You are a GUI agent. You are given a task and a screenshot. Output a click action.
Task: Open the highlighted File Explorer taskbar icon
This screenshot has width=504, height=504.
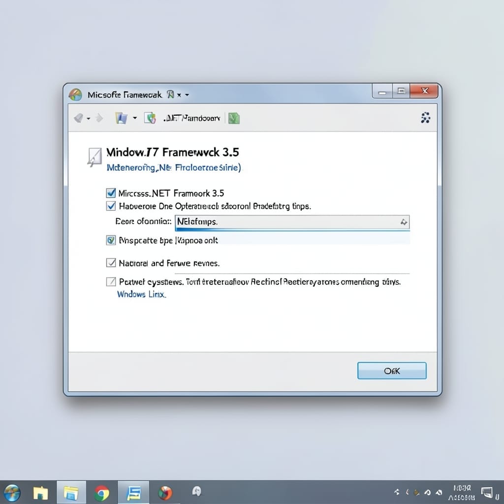point(71,493)
